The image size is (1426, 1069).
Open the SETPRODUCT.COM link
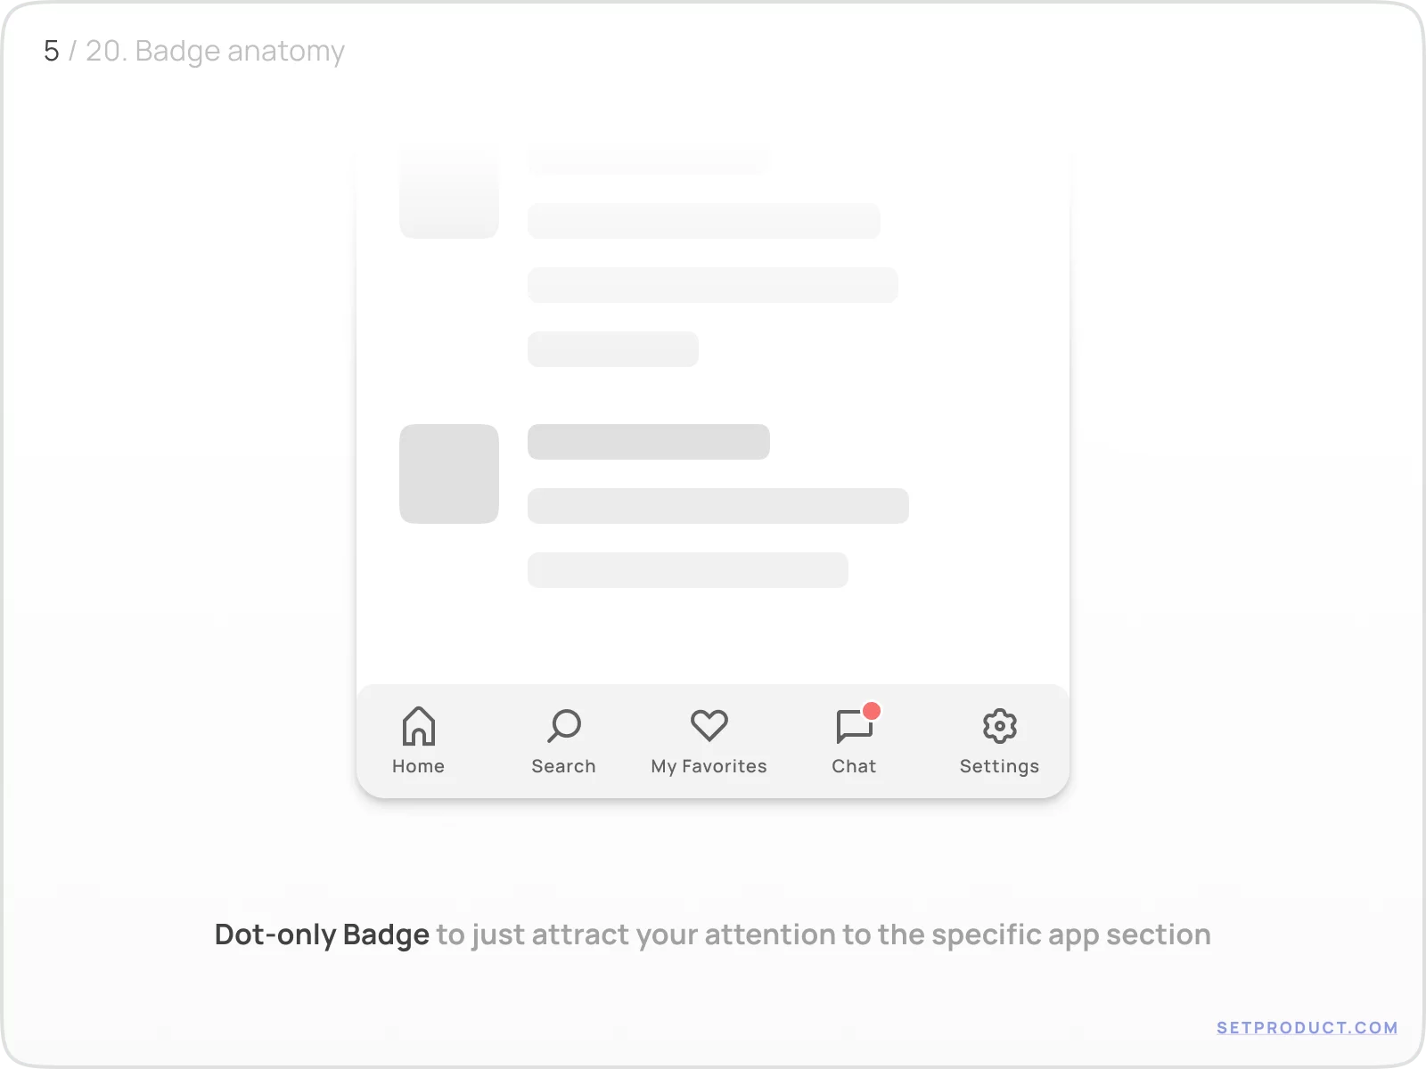tap(1308, 1027)
